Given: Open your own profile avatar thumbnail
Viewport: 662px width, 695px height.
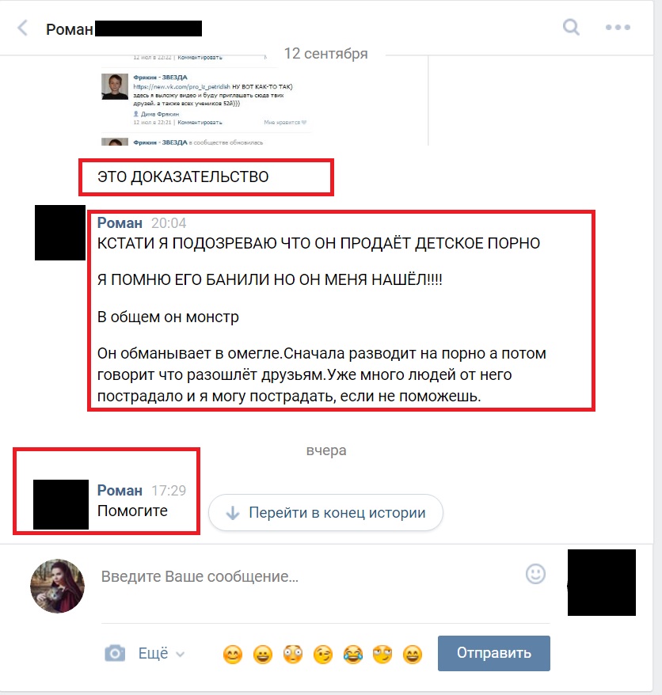Looking at the screenshot, I should click(57, 586).
